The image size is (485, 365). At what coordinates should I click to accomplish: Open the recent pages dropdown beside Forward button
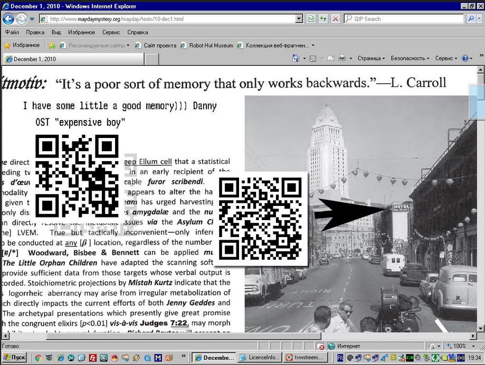[32, 19]
